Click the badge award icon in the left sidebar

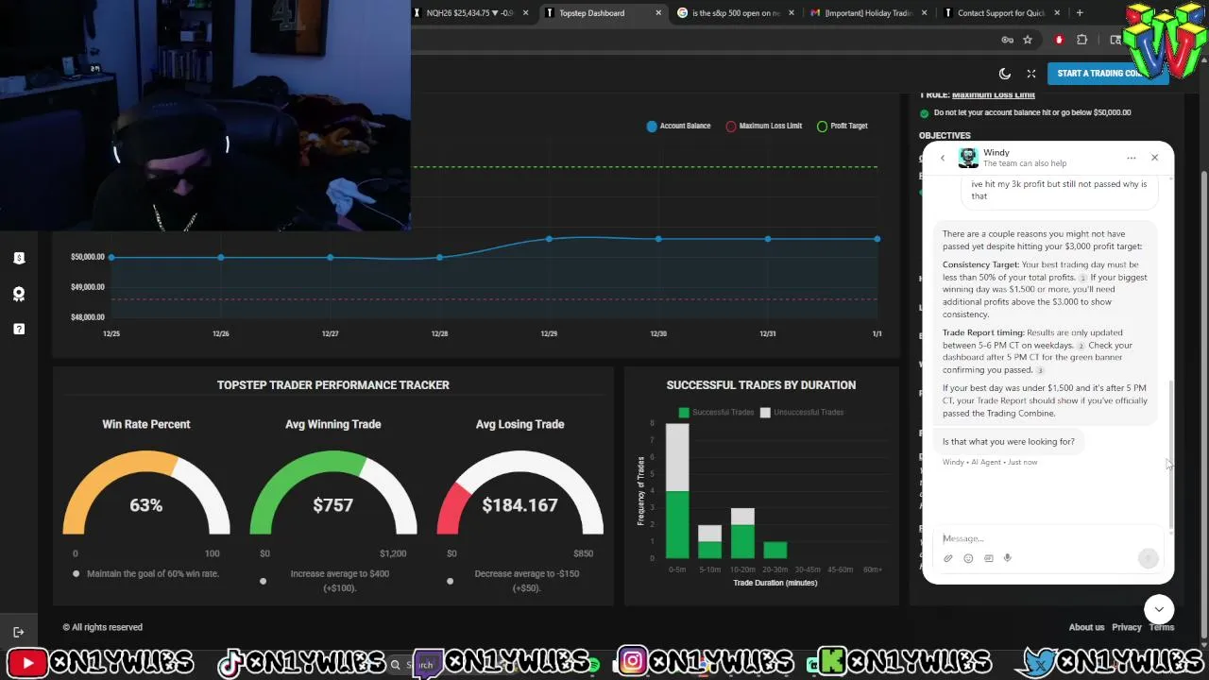tap(19, 294)
